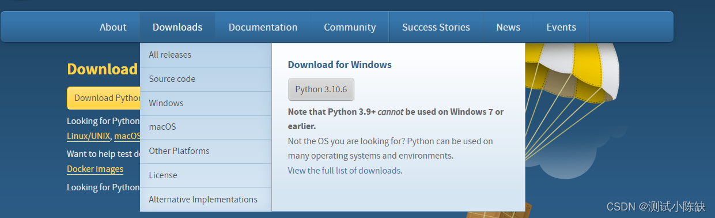Screen dimensions: 715x218
Task: Open the About menu
Action: (113, 27)
